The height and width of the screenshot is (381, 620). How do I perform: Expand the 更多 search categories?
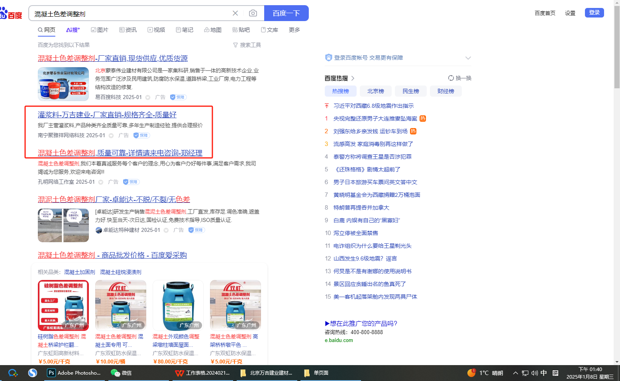point(294,30)
